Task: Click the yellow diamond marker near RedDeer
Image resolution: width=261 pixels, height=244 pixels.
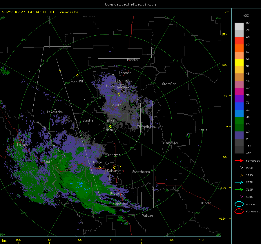Action: click(119, 94)
